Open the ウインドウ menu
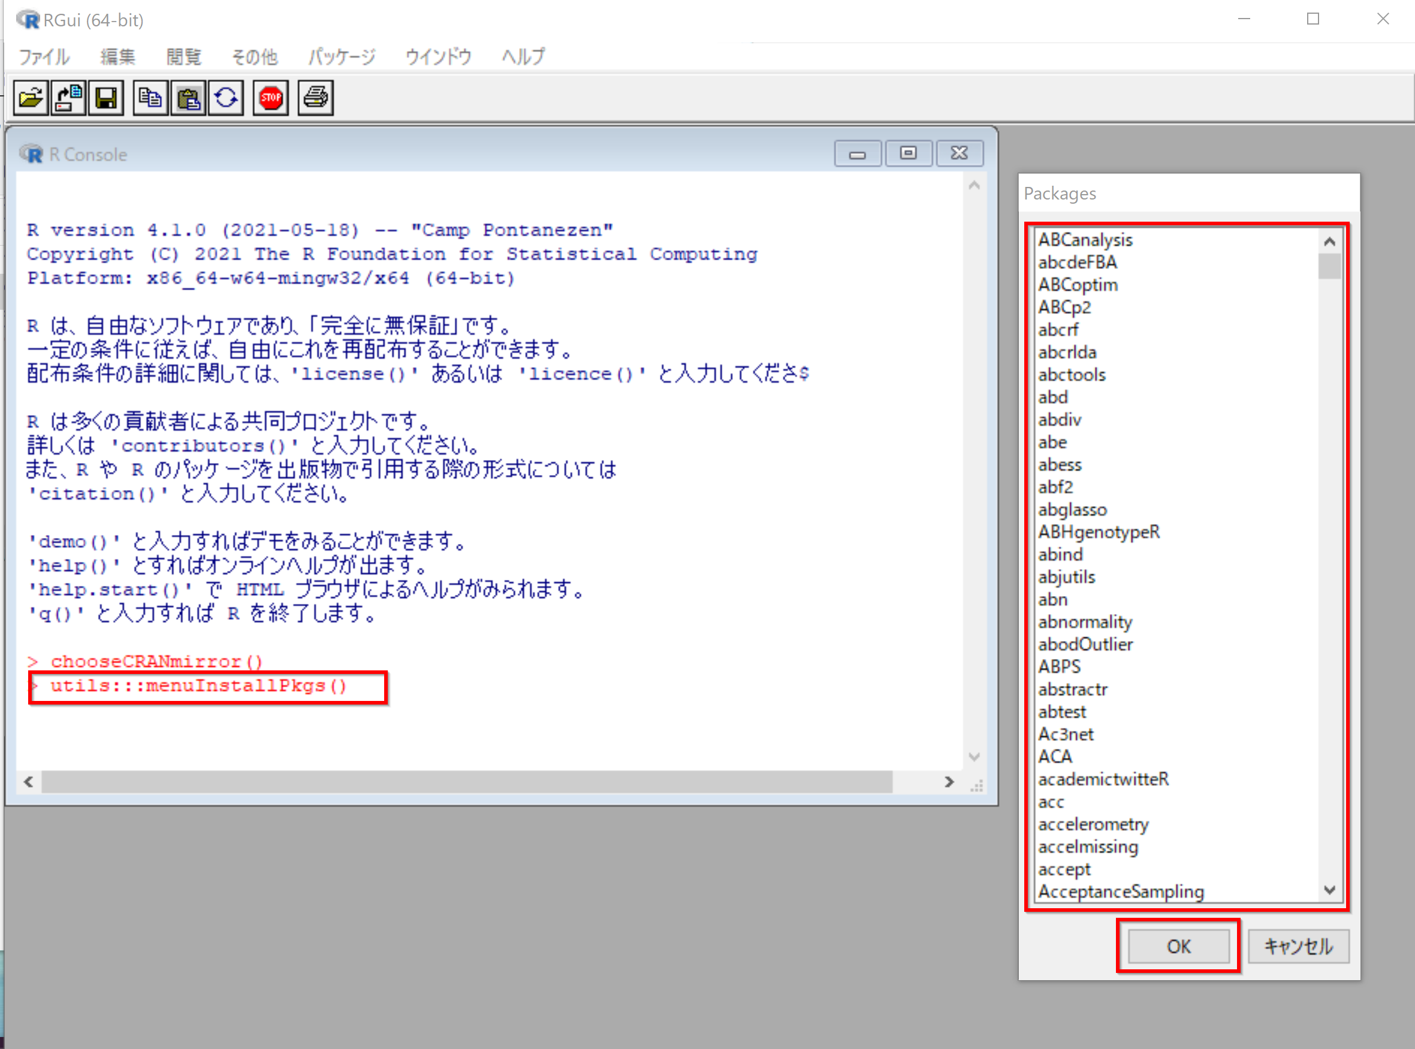 point(438,57)
